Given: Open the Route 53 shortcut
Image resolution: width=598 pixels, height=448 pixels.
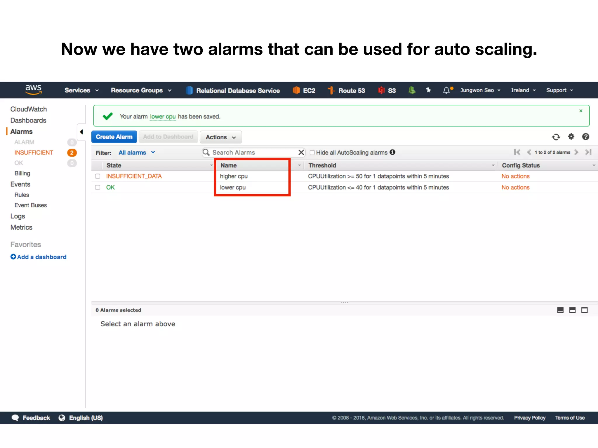Looking at the screenshot, I should click(346, 90).
